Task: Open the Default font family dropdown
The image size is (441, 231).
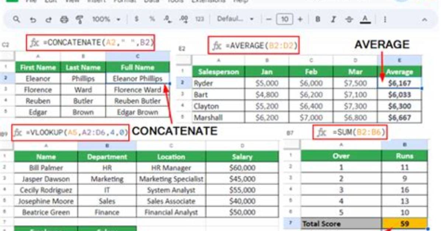Action: tap(235, 19)
